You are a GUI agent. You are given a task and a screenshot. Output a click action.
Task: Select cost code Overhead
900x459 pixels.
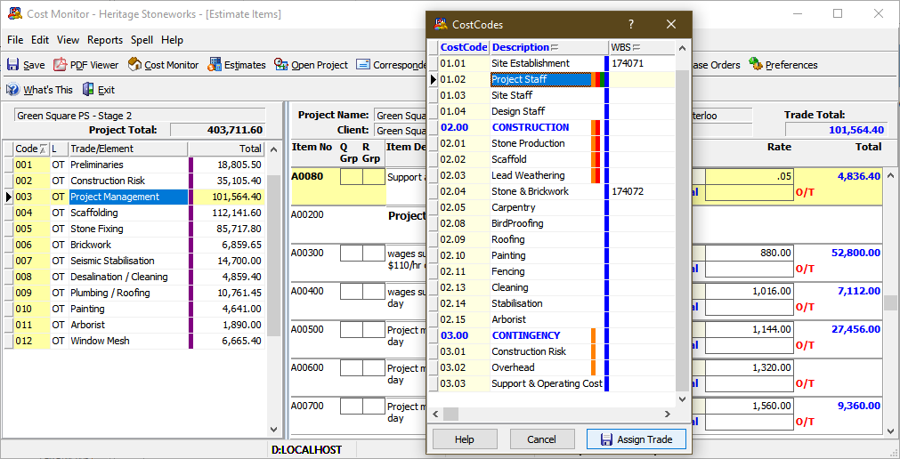click(x=552, y=367)
